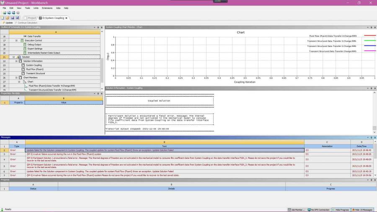Viewport: 377px width, 212px height.
Task: Collapse the Execution Control tree node
Action: tap(16, 41)
